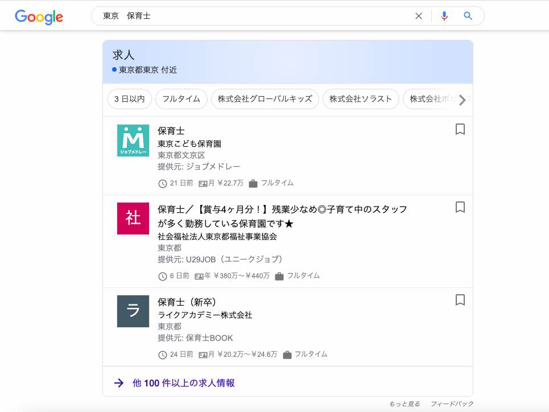Click the pink 社 company logo
The height and width of the screenshot is (412, 549).
133,219
